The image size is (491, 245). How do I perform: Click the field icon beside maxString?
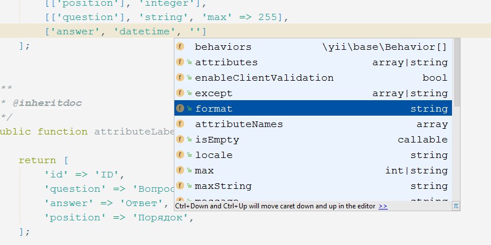180,185
